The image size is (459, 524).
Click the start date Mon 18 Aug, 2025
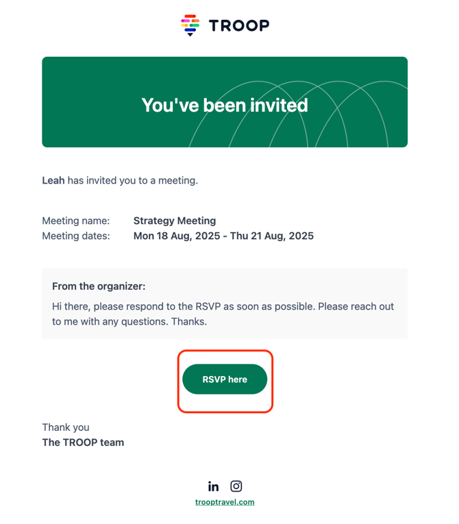(177, 236)
